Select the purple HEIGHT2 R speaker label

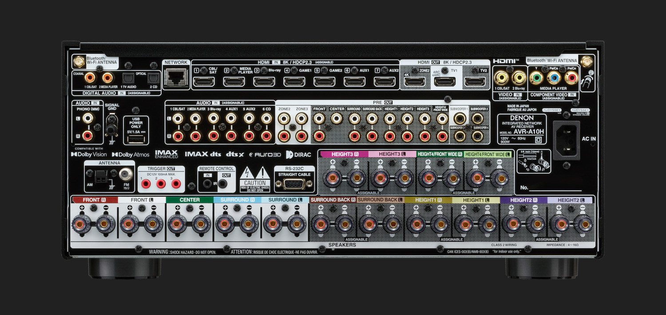pyautogui.click(x=523, y=200)
